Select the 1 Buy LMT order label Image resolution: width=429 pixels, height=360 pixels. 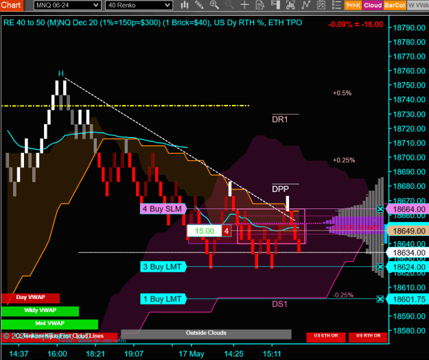click(x=163, y=299)
